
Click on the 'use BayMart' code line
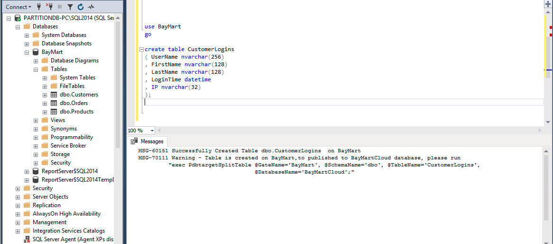[x=163, y=26]
